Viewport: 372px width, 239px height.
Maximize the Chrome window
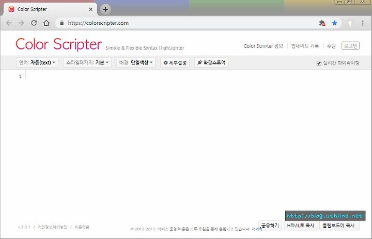tap(349, 2)
